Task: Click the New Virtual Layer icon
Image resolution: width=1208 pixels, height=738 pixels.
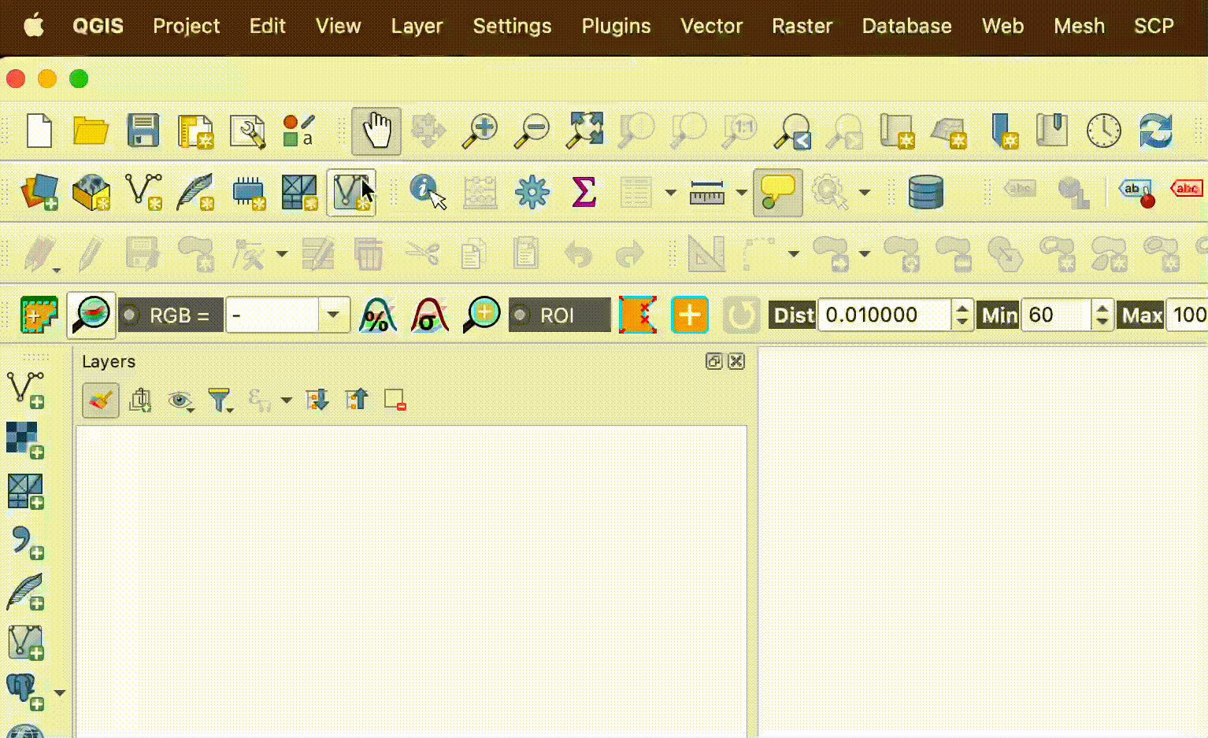Action: tap(351, 192)
